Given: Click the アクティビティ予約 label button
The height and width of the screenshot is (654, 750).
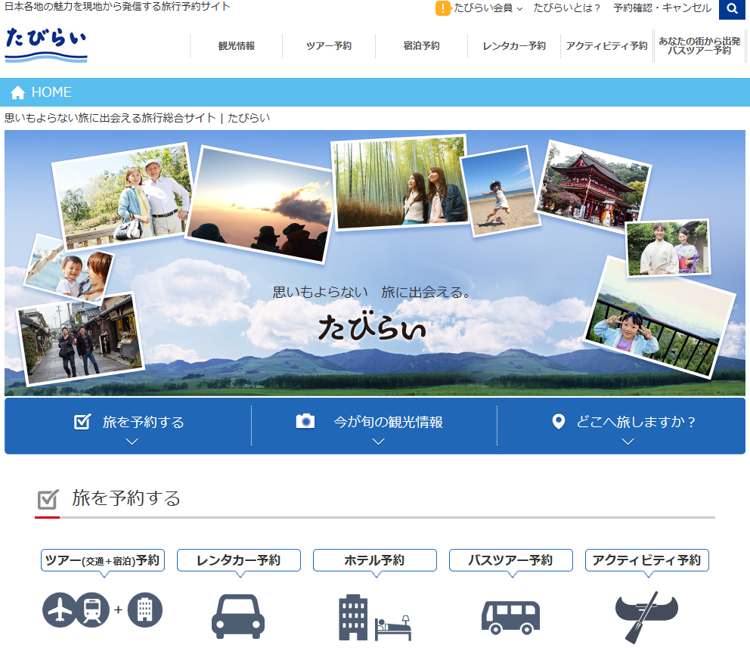Looking at the screenshot, I should pos(647,560).
